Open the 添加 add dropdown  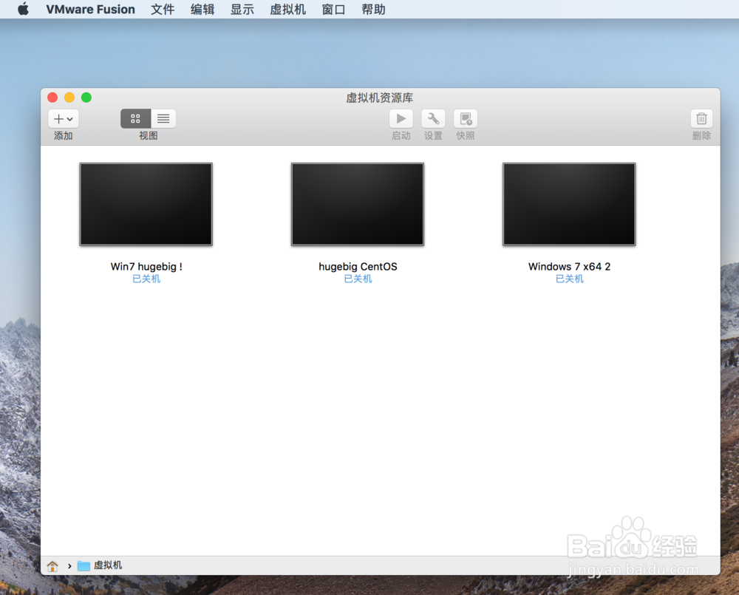[63, 118]
